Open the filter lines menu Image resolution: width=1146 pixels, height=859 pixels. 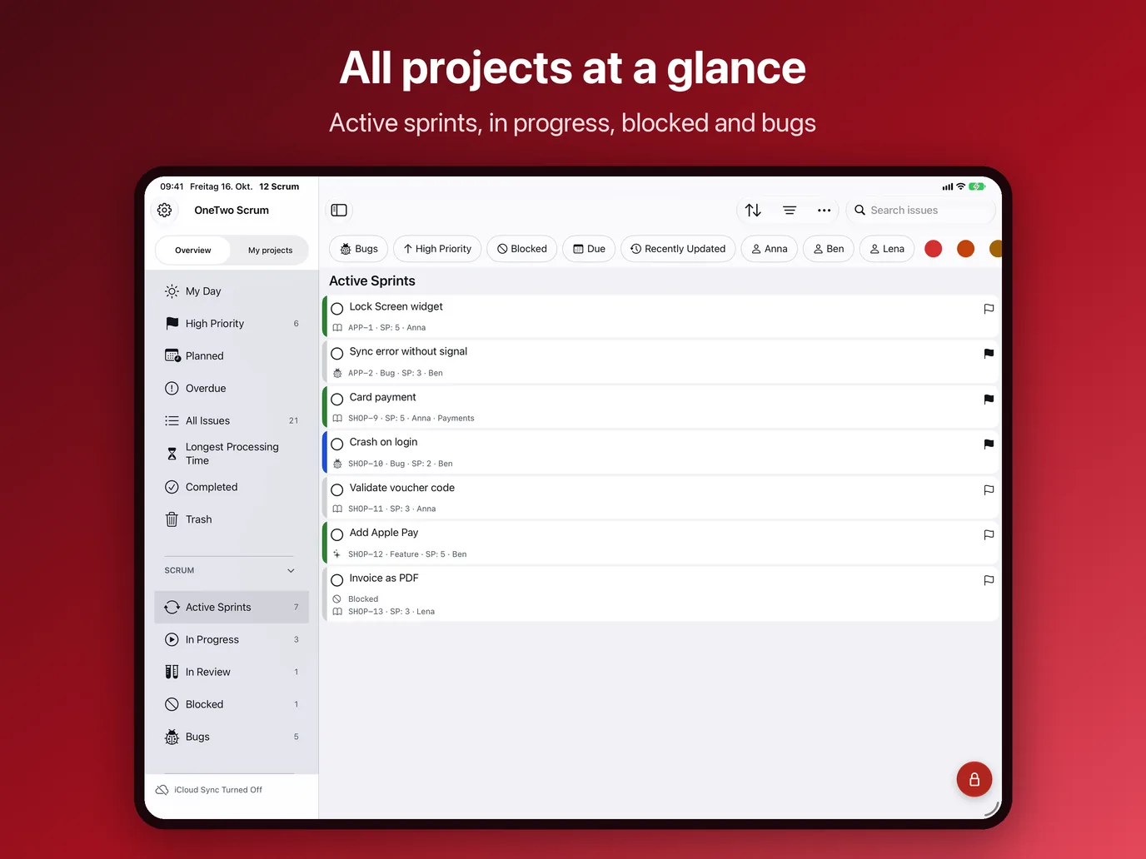790,211
